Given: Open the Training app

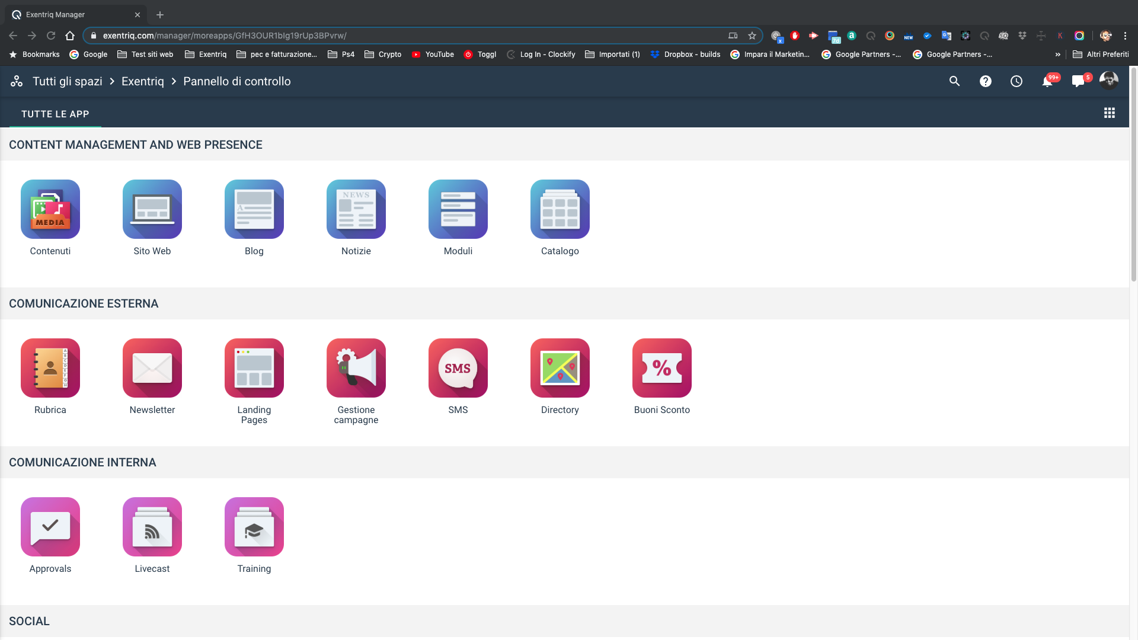Looking at the screenshot, I should [254, 527].
